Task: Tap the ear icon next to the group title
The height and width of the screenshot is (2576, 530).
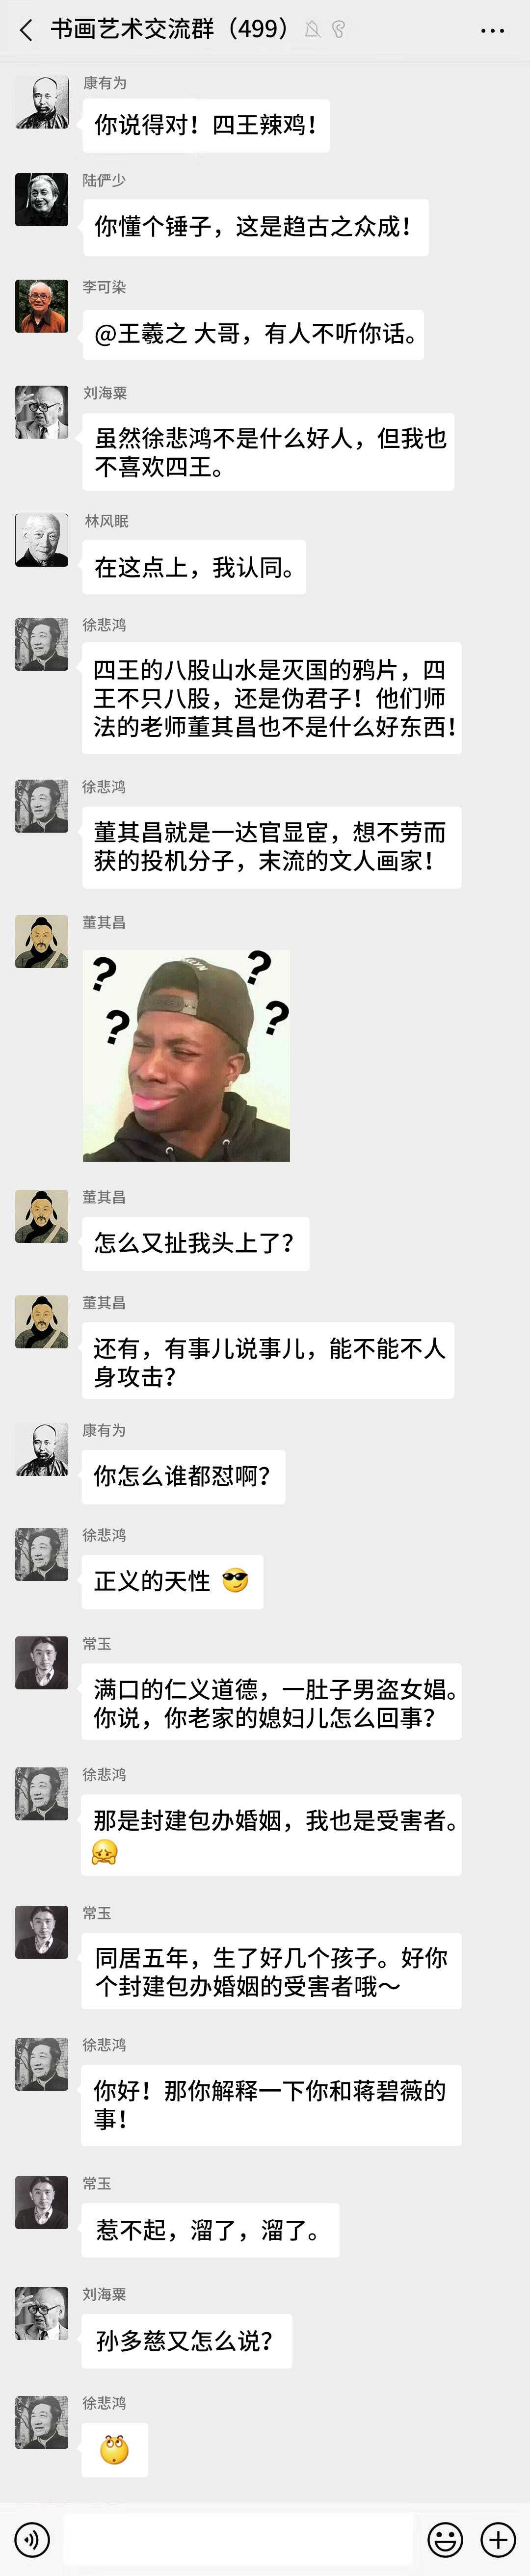Action: tap(338, 30)
